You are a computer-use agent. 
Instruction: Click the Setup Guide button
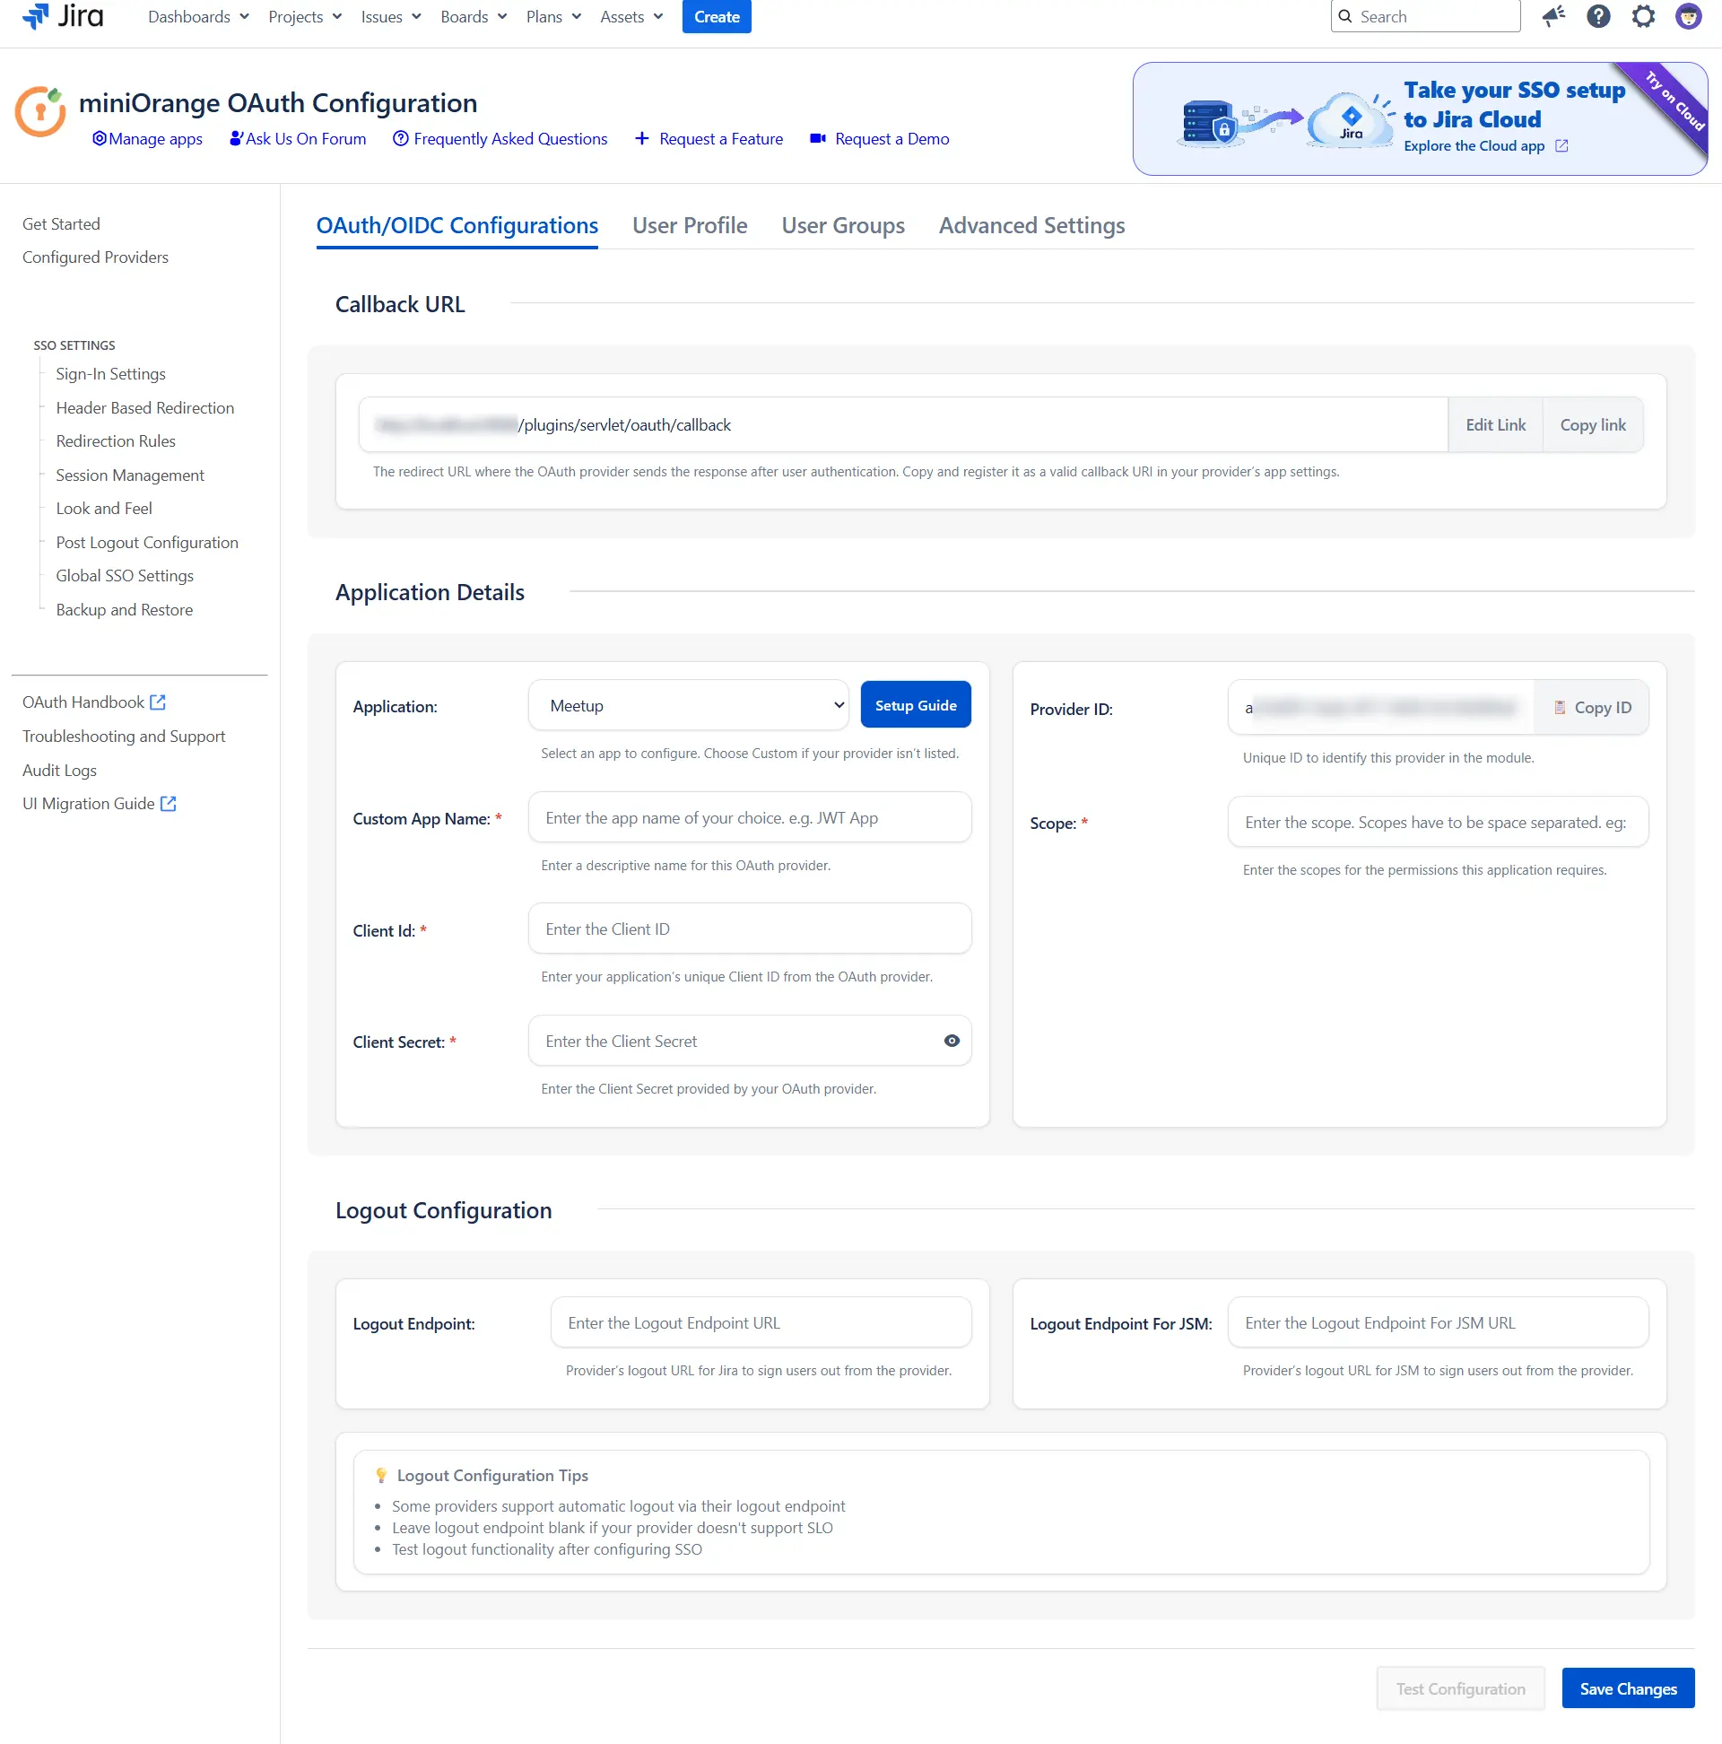[x=915, y=705]
